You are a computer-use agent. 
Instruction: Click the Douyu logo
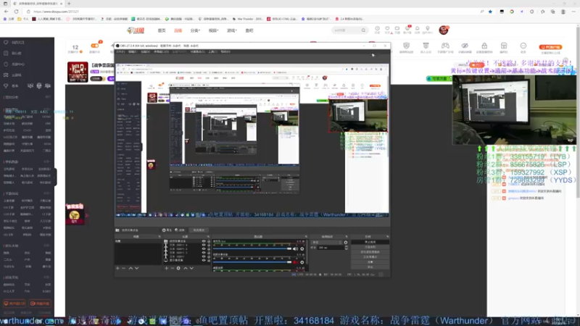click(136, 30)
